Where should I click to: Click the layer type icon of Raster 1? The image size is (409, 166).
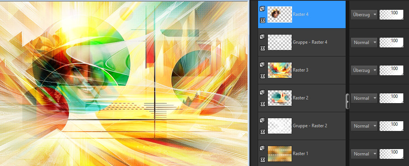click(x=262, y=148)
